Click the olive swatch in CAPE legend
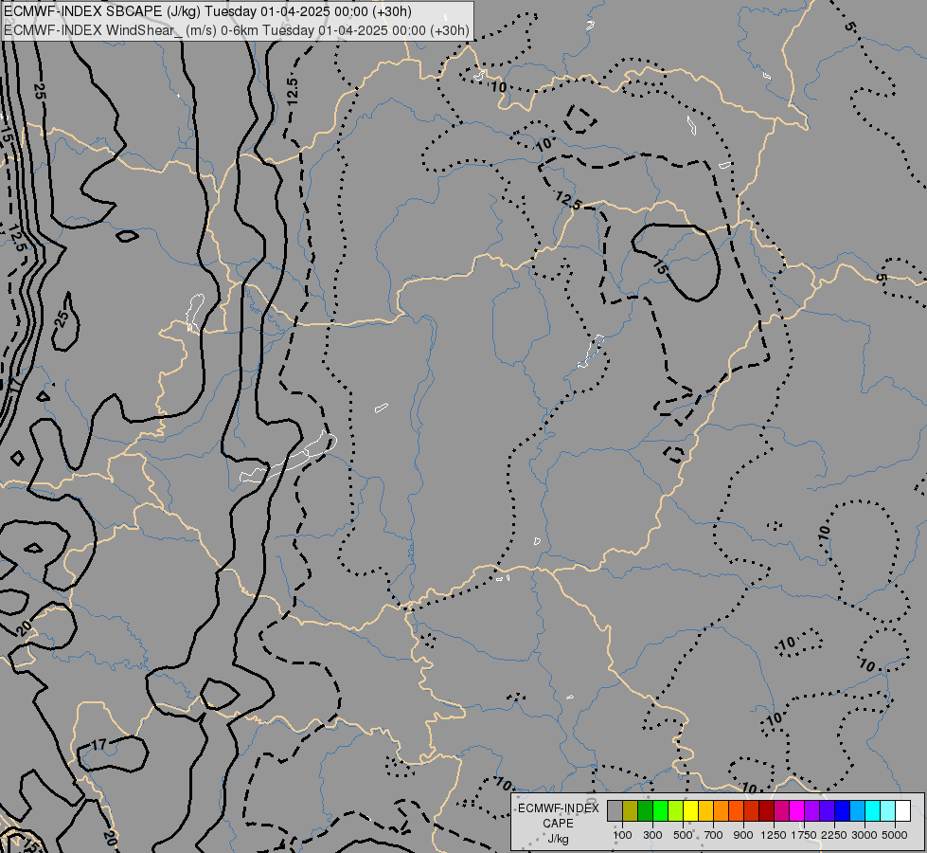This screenshot has width=927, height=853. [631, 810]
